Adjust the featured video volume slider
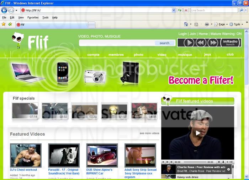The width and height of the screenshot is (249, 180). (x=231, y=162)
